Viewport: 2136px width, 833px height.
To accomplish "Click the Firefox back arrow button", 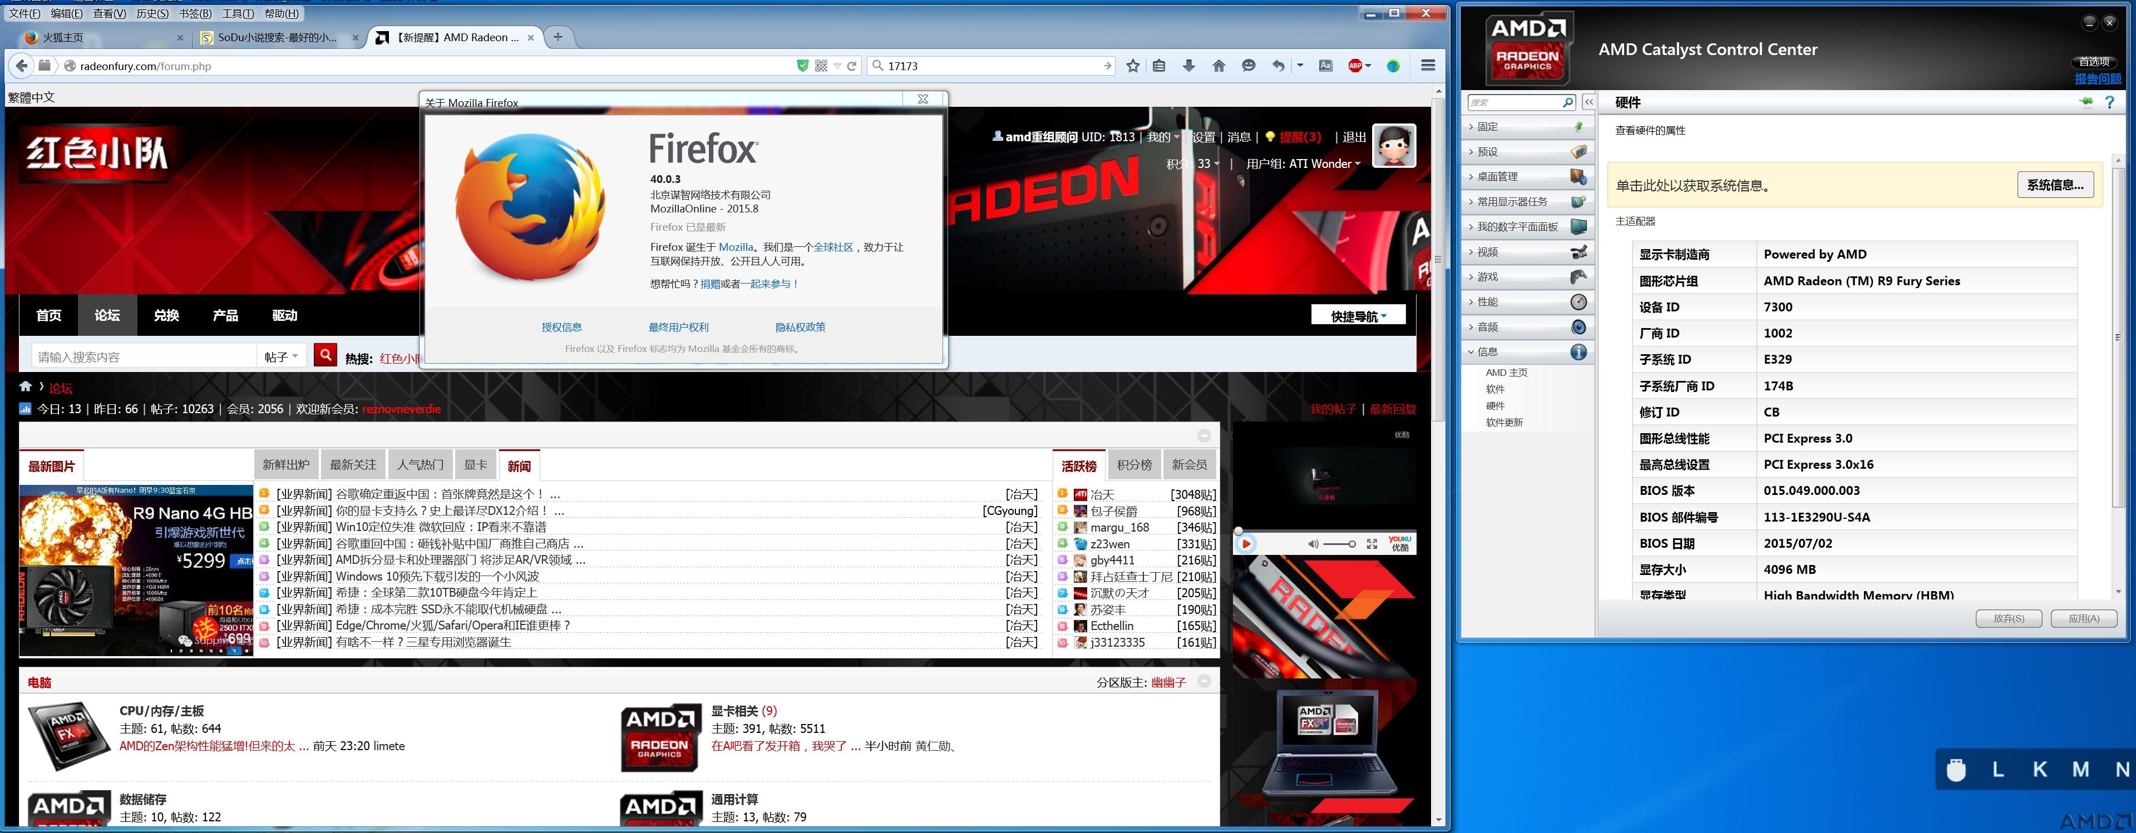I will [22, 66].
